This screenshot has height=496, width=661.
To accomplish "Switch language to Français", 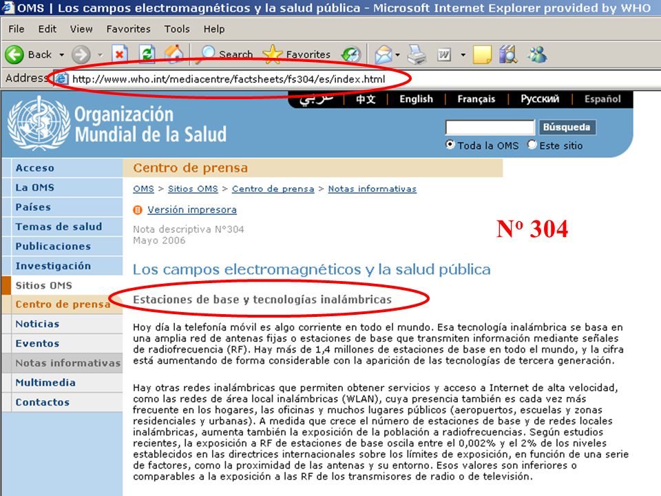I will click(x=476, y=99).
